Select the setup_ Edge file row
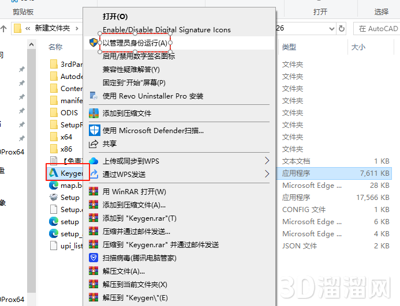This screenshot has height=306, width=400. [x=66, y=233]
